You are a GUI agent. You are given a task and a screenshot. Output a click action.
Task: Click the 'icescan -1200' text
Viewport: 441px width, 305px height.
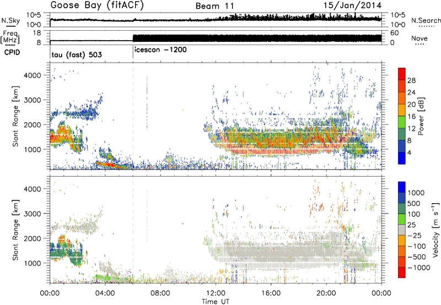click(160, 50)
